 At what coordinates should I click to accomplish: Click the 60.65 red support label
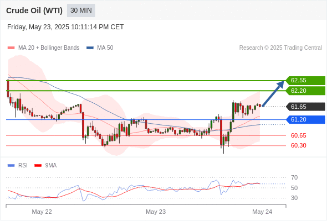(298, 135)
